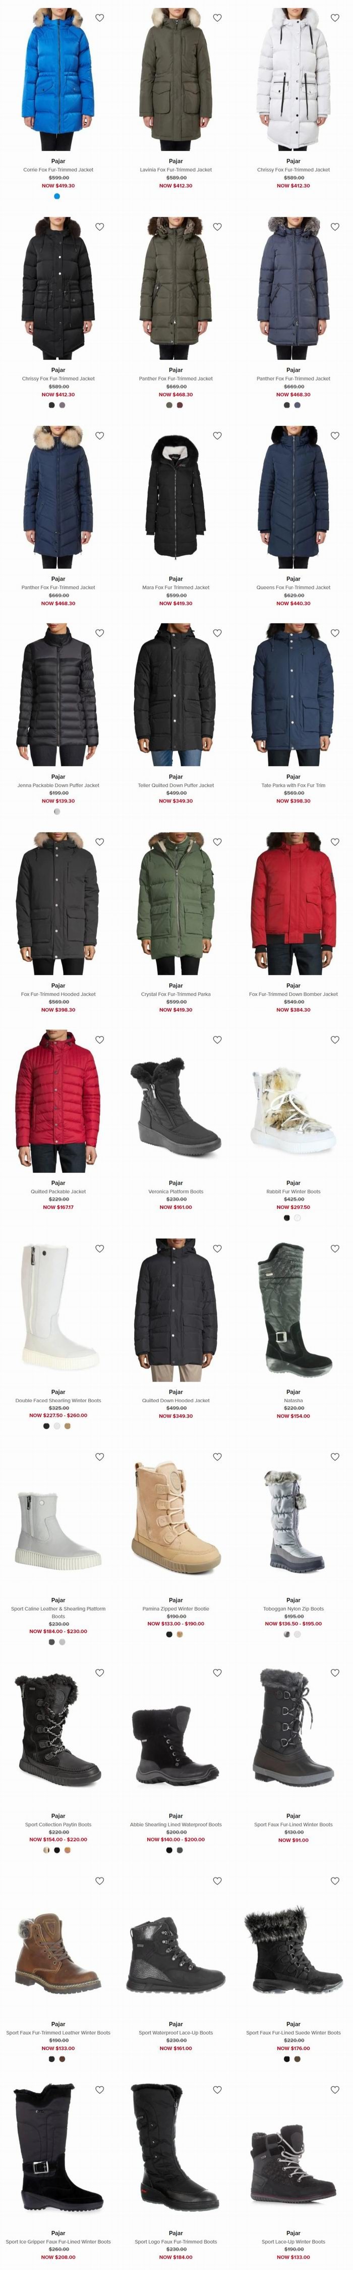The height and width of the screenshot is (2270, 353).
Task: Save the Crystal Fox Fur-Trimmed Parka via heart
Action: point(217,841)
